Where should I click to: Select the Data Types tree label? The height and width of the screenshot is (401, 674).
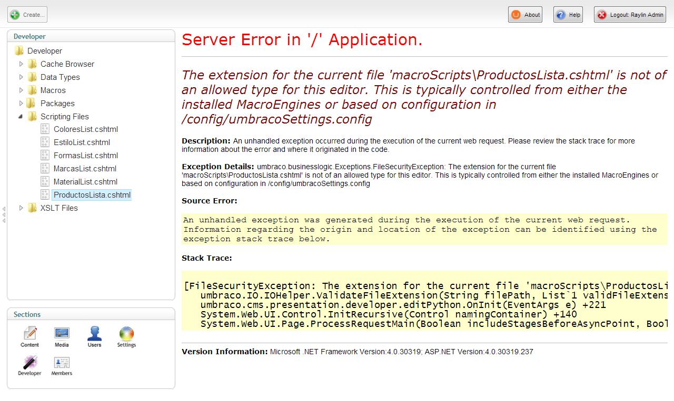[x=60, y=77]
